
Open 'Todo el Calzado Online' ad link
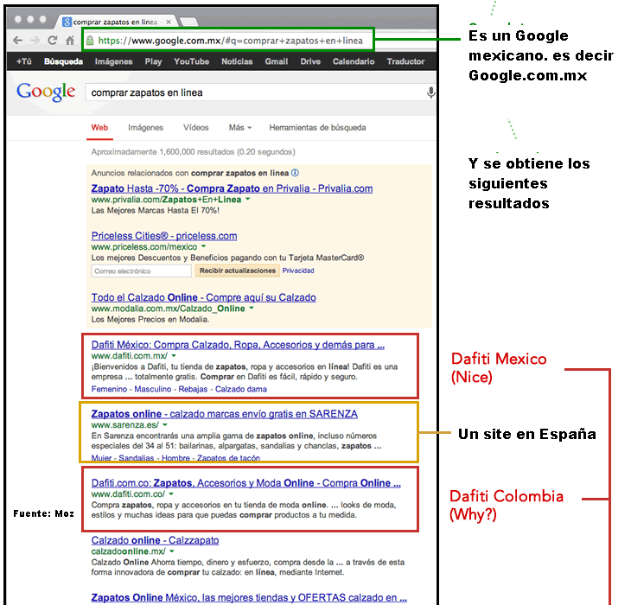[204, 297]
